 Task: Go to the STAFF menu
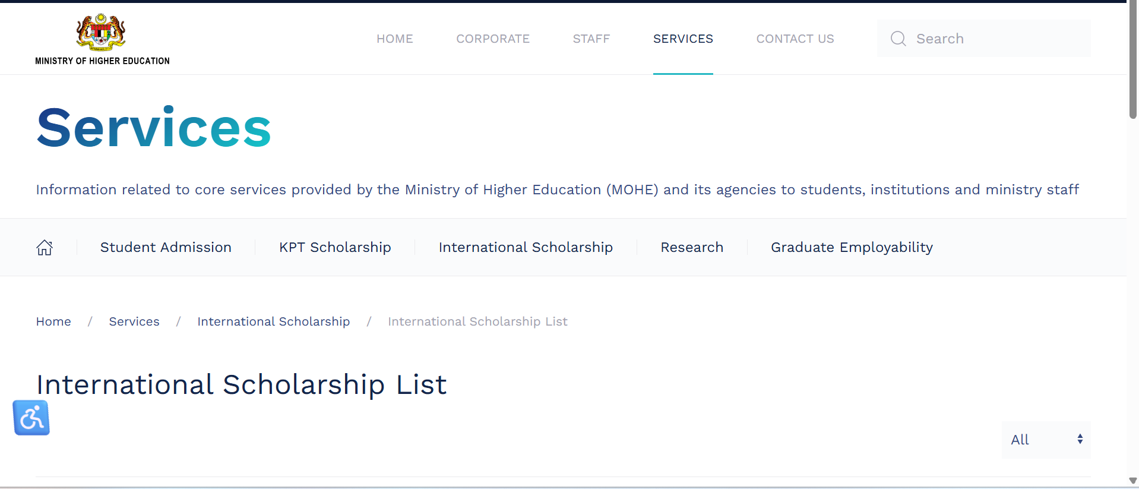tap(591, 39)
